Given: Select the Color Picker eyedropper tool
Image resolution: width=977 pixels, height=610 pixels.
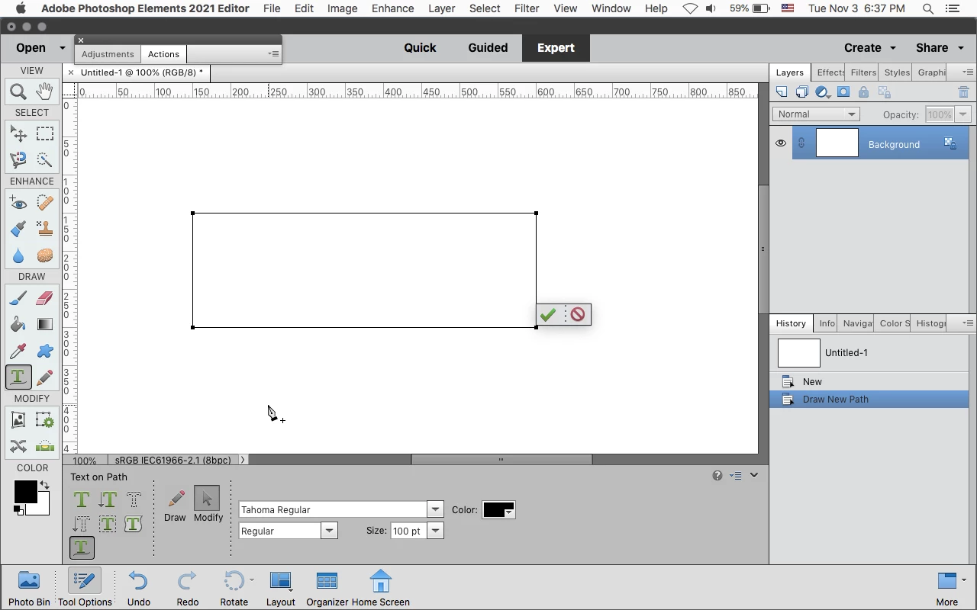Looking at the screenshot, I should [x=18, y=351].
